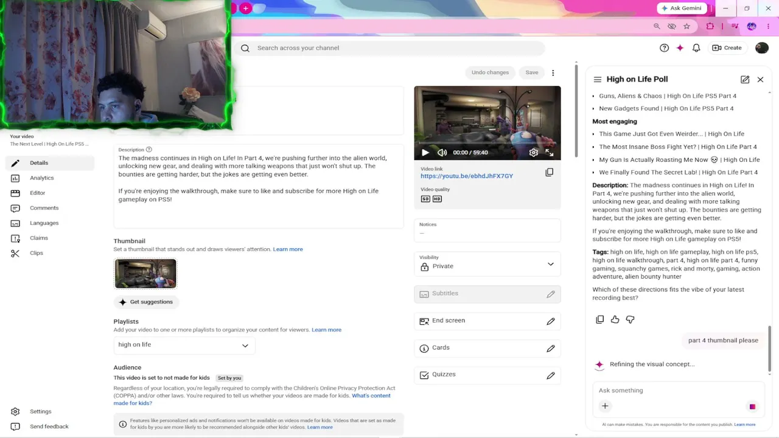This screenshot has height=438, width=779.
Task: Edit the Quizzes section
Action: (551, 375)
